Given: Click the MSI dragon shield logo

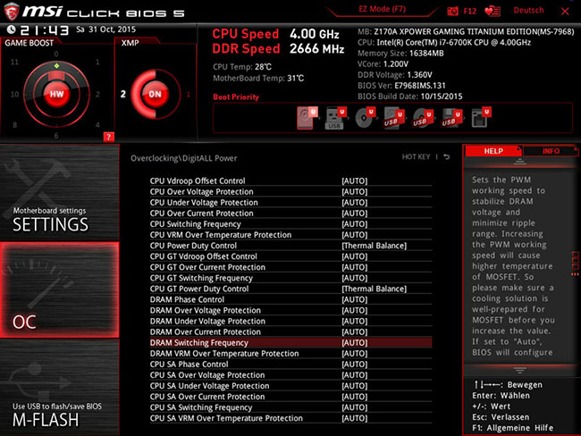Looking at the screenshot, I should tap(11, 12).
